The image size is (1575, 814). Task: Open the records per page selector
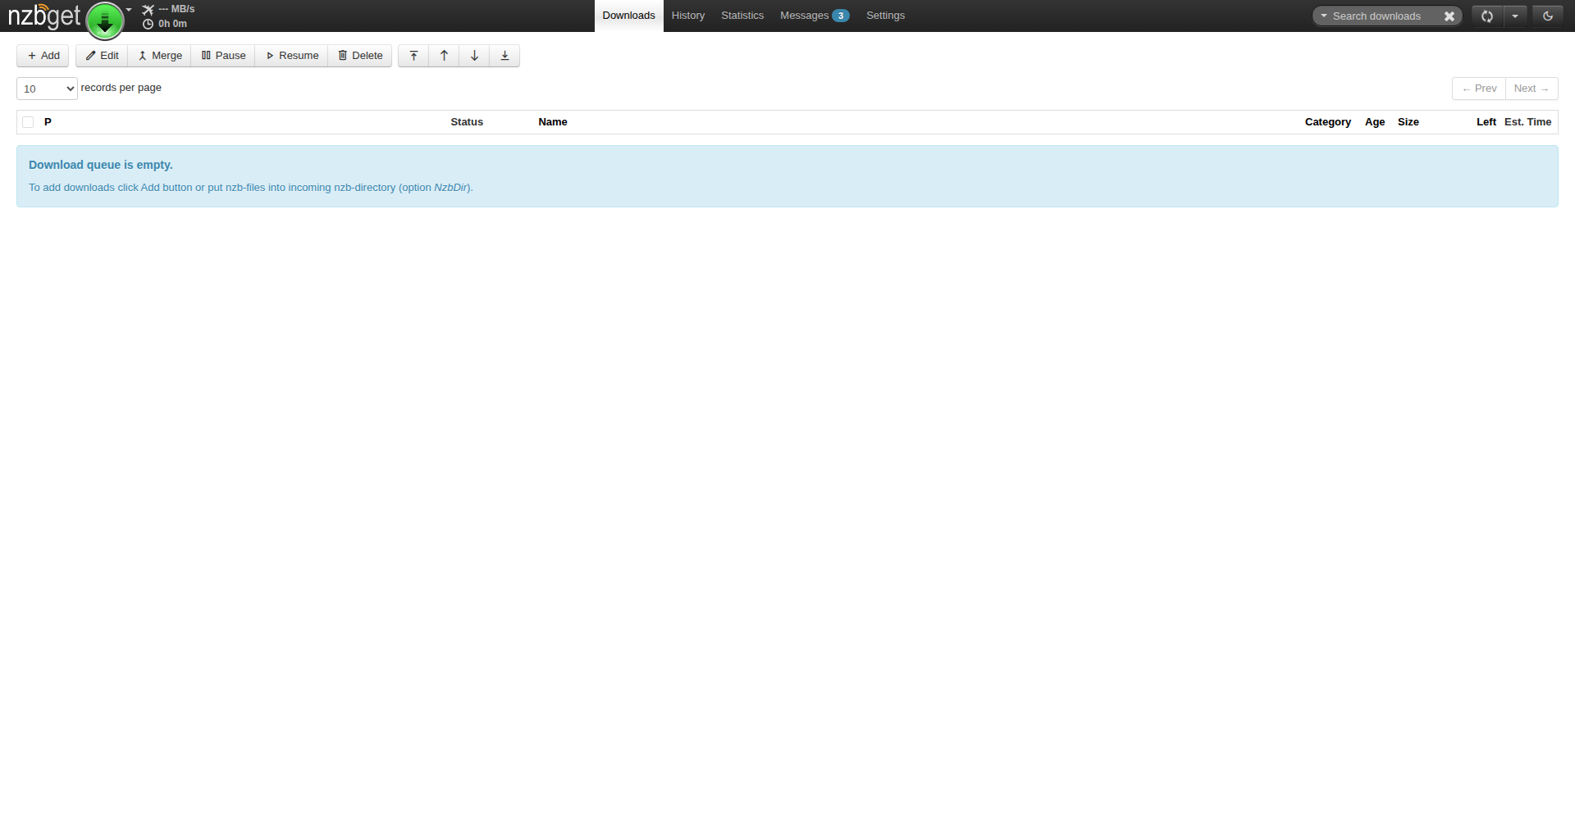(x=46, y=89)
